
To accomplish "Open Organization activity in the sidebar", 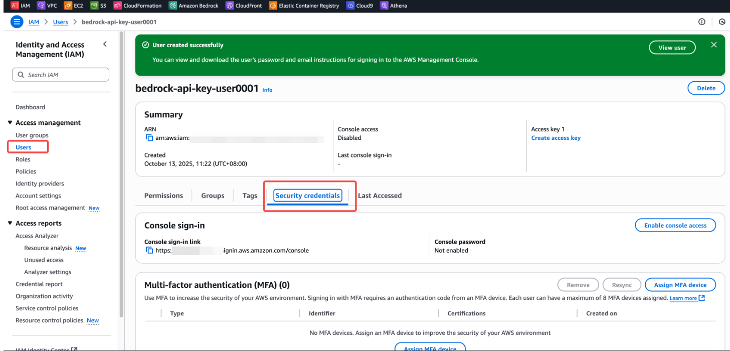I will (44, 296).
